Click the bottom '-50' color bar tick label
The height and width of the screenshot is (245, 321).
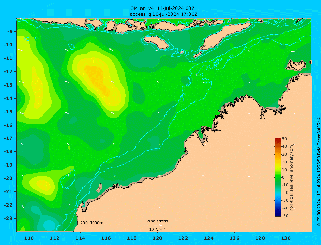[x=285, y=216]
